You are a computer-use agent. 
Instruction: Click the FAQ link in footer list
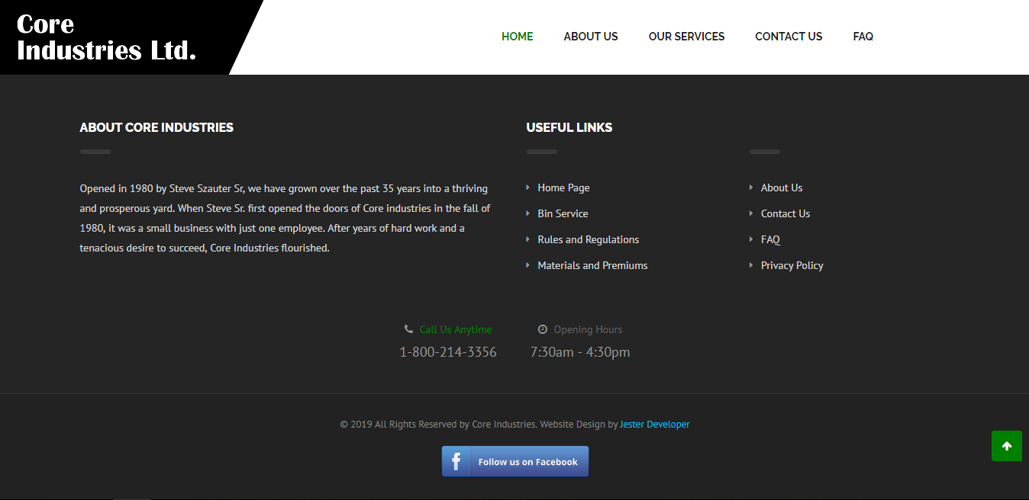point(770,239)
